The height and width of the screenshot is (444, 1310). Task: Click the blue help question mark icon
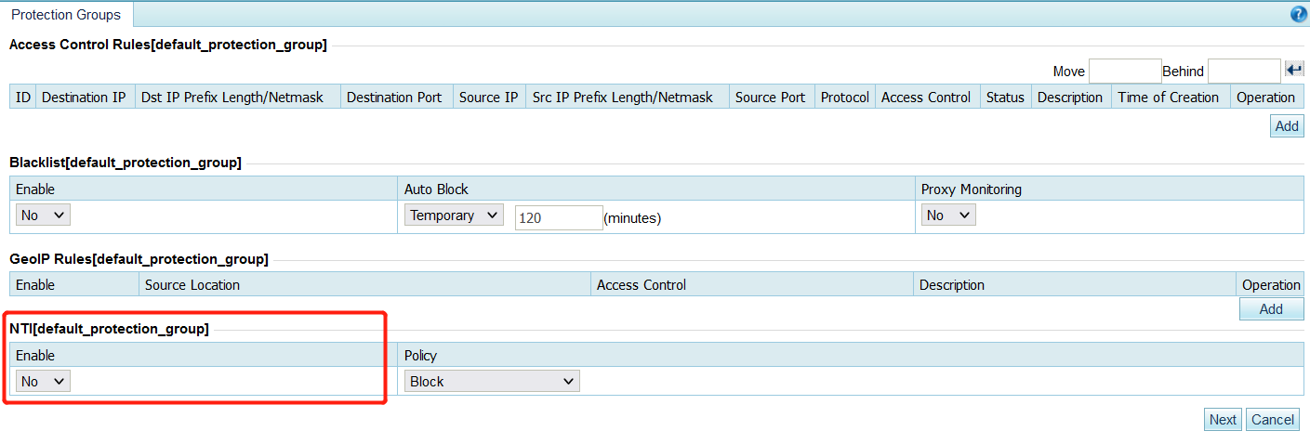(x=1299, y=15)
